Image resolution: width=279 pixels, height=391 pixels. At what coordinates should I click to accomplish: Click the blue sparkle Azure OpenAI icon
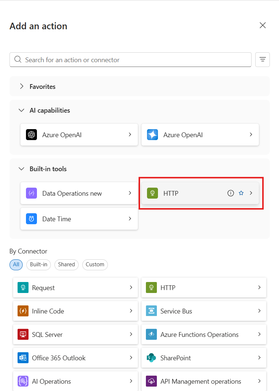coord(152,135)
